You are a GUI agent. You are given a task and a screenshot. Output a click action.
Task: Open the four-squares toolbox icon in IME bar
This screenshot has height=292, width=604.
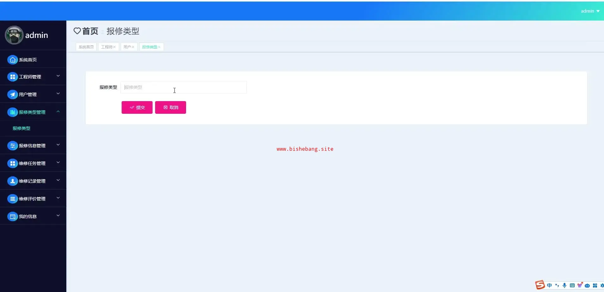pos(595,285)
